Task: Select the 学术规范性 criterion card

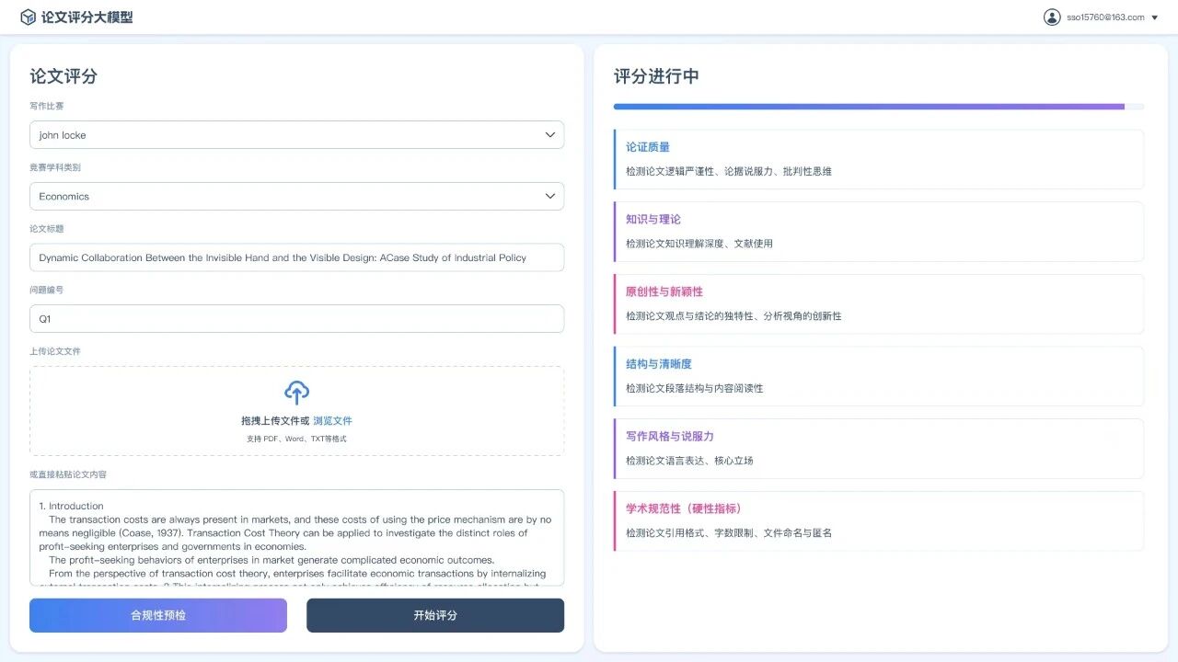Action: tap(878, 520)
